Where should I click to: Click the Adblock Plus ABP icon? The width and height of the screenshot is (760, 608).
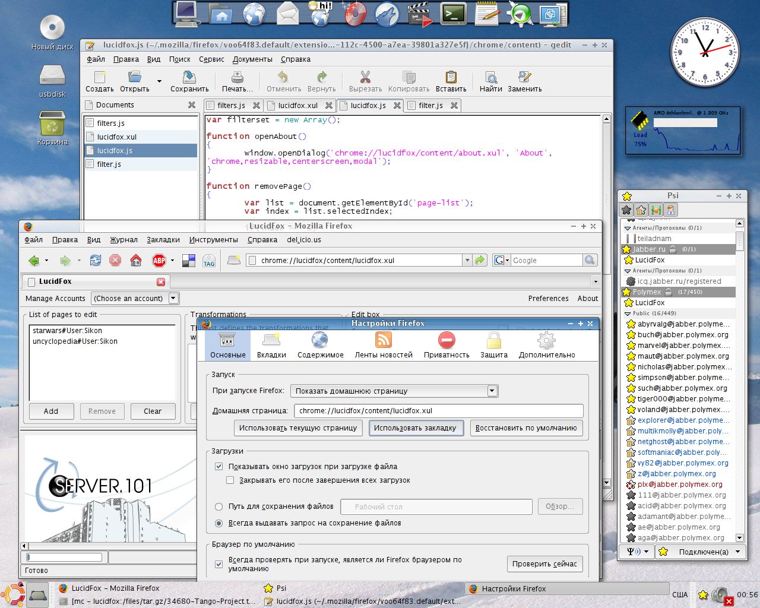coord(159,261)
